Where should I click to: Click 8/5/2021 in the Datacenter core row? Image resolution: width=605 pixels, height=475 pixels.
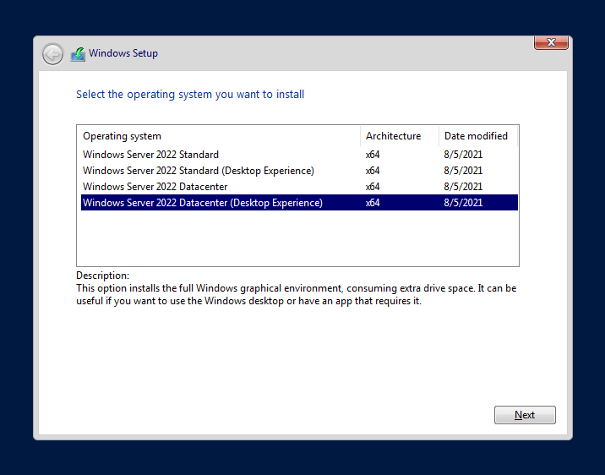(463, 187)
